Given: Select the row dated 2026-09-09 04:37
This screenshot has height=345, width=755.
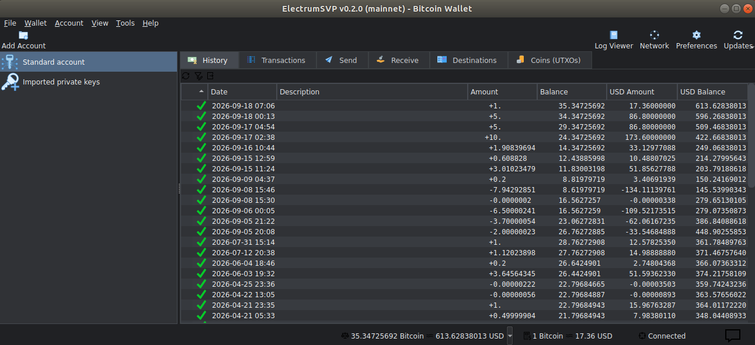Looking at the screenshot, I should (x=464, y=179).
